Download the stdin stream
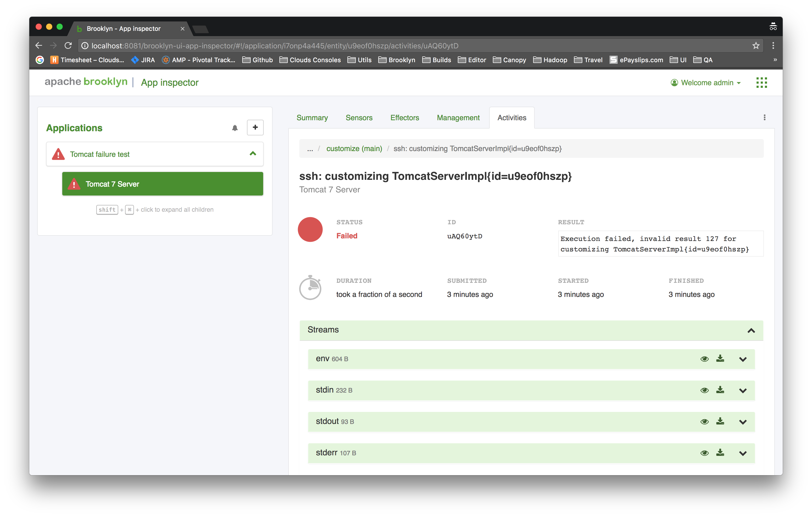This screenshot has height=517, width=812. point(720,390)
